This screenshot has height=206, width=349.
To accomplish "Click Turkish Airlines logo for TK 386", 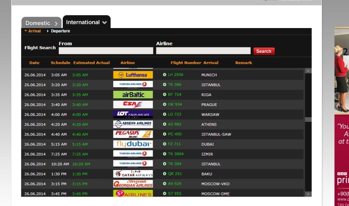I will (x=133, y=85).
